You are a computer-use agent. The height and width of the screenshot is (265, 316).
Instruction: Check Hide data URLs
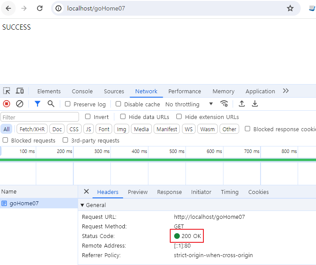(x=123, y=116)
